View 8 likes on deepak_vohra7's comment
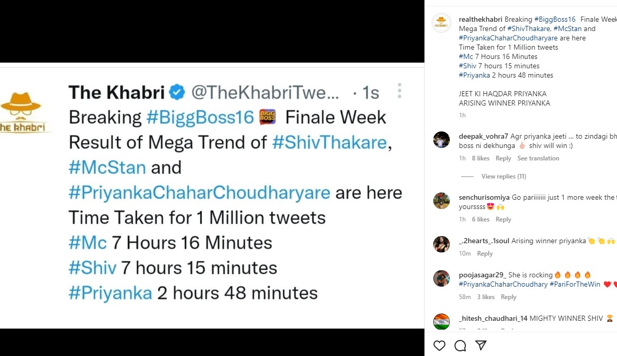Image resolution: width=617 pixels, height=356 pixels. click(x=480, y=158)
